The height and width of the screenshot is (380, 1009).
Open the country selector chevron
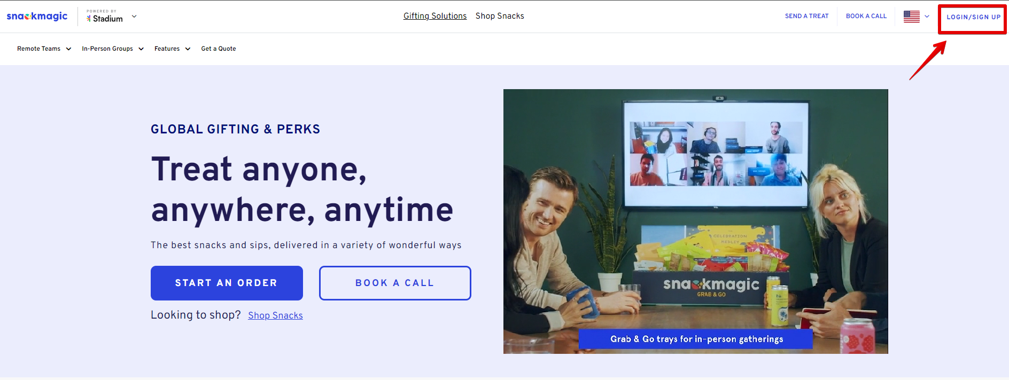(927, 17)
